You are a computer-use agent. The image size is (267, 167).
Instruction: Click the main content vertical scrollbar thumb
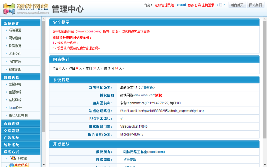265,79
